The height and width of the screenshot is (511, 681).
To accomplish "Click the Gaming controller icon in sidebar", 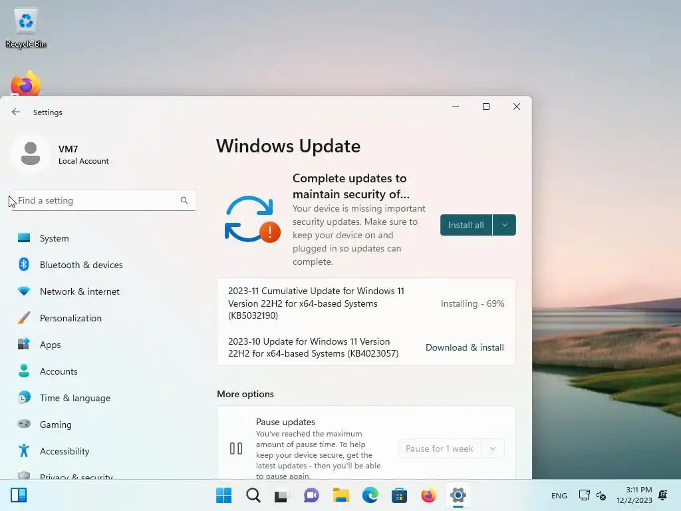I will (x=24, y=424).
